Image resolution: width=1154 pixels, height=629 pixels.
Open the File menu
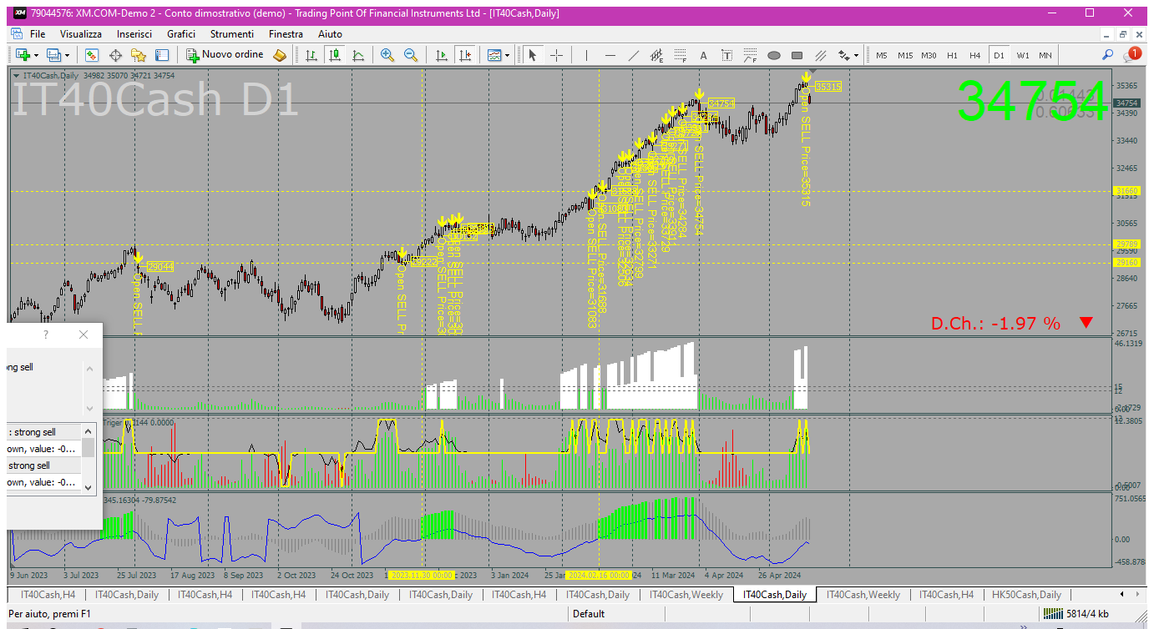[x=38, y=34]
